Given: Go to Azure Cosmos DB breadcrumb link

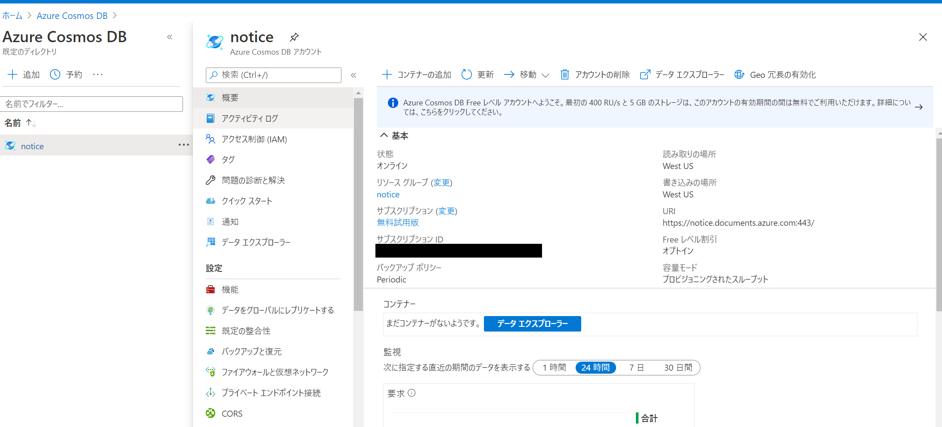Looking at the screenshot, I should [72, 16].
